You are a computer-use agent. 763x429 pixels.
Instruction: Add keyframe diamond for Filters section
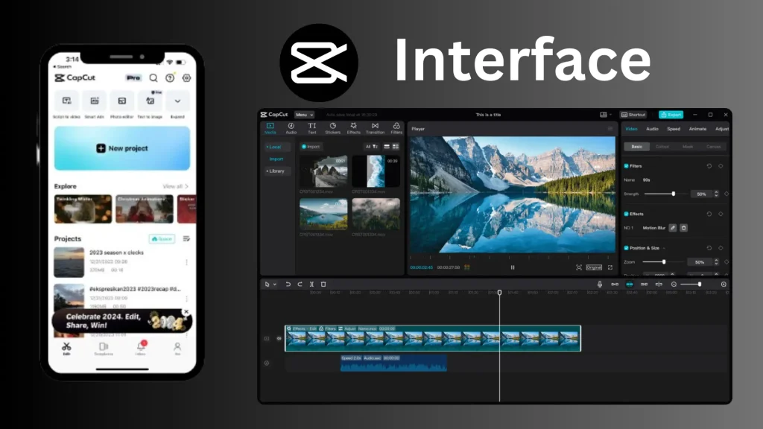721,166
